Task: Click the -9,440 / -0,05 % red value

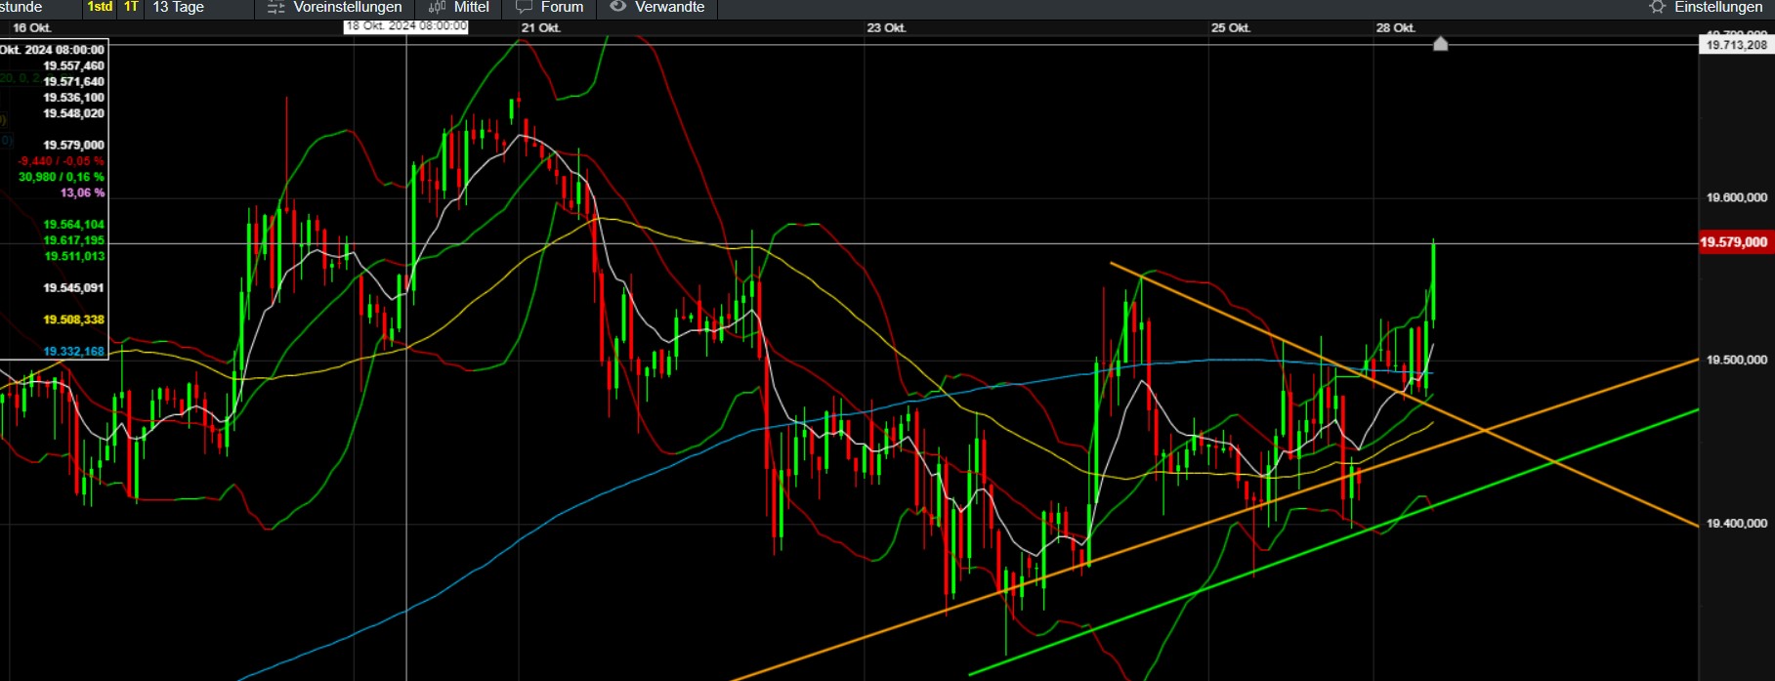Action: (62, 161)
